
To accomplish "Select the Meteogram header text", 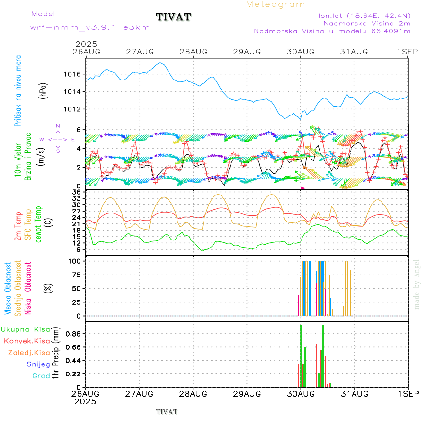I will 275,4.
